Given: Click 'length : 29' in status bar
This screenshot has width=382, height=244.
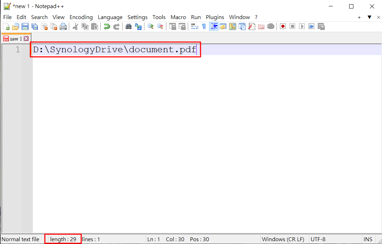Looking at the screenshot, I should (x=63, y=239).
